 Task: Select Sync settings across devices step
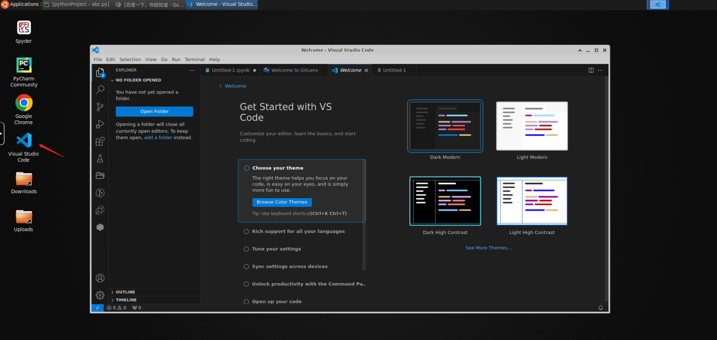[290, 266]
